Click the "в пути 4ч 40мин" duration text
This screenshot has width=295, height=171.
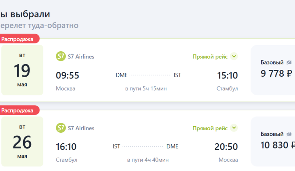tap(147, 160)
